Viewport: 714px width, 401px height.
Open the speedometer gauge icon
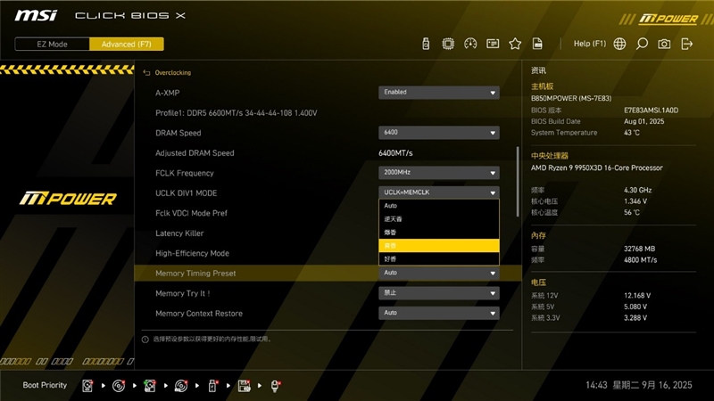470,44
